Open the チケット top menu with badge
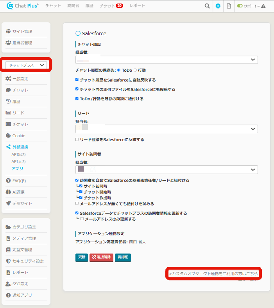Screen dimensions: 274x308 pyautogui.click(x=111, y=6)
